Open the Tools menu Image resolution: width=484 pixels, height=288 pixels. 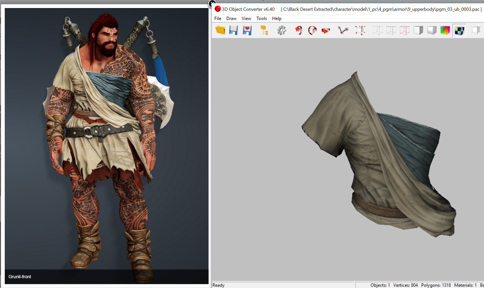(x=262, y=19)
